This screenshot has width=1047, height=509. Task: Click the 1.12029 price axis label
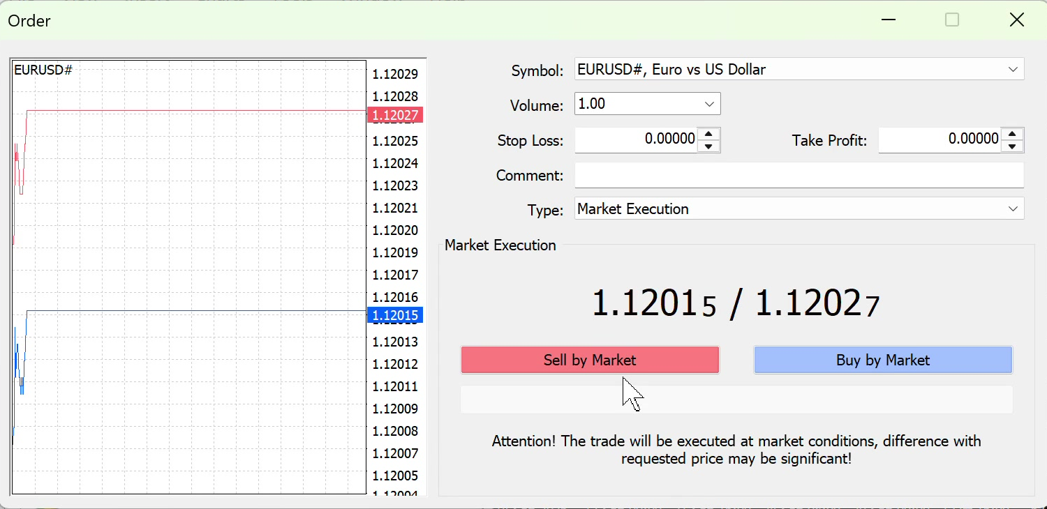[x=395, y=74]
